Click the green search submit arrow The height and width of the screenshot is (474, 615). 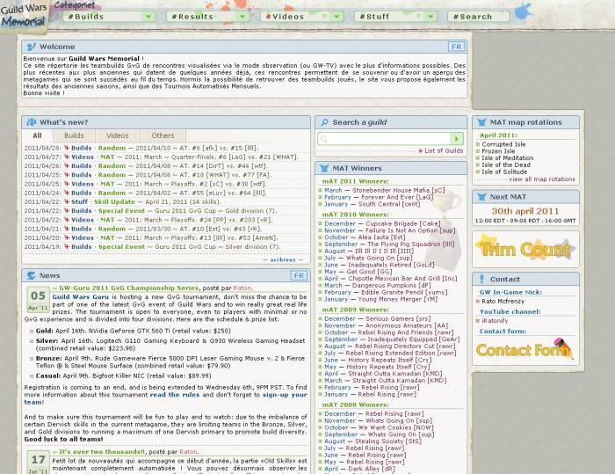click(457, 139)
